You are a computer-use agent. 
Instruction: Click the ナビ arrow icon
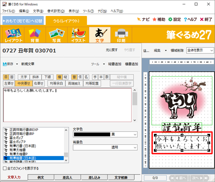click(x=139, y=19)
